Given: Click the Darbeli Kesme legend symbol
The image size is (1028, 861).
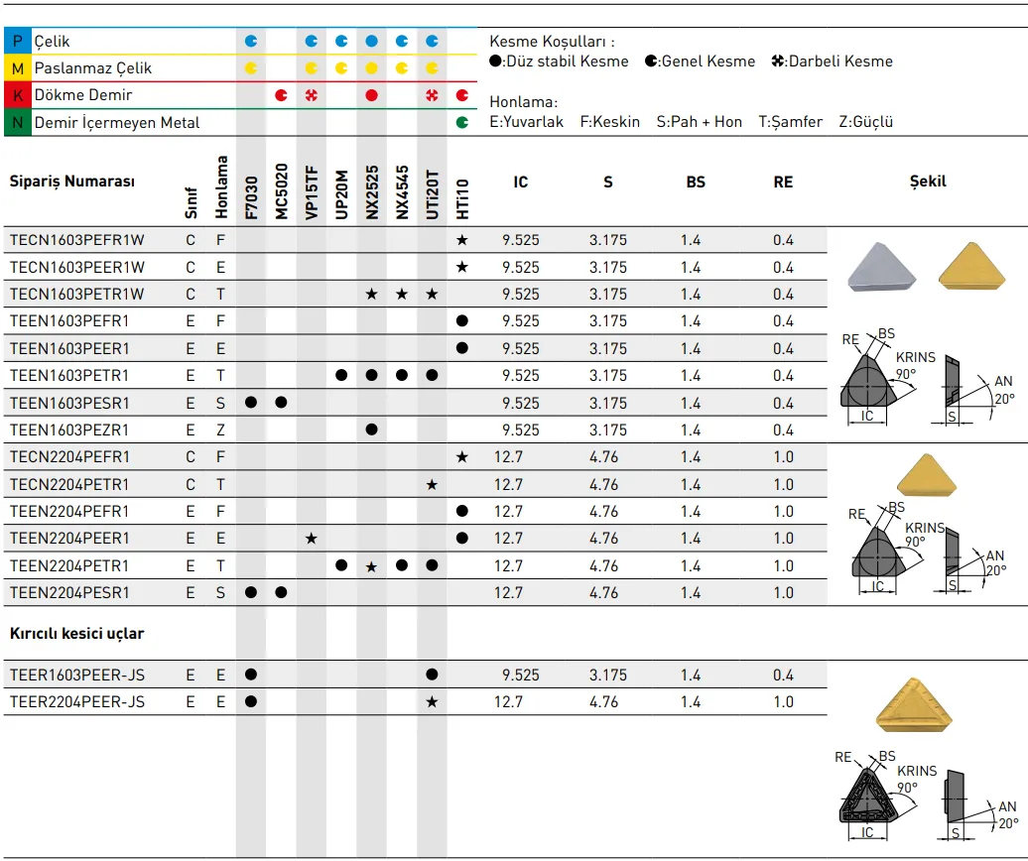Looking at the screenshot, I should click(778, 61).
